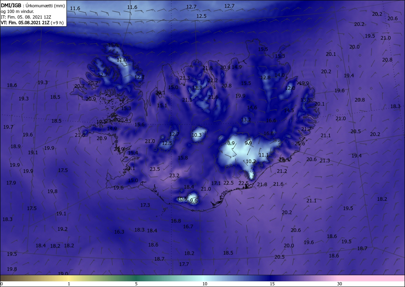
Task: Click the 9.6 value near the south coast
Action: point(194,200)
